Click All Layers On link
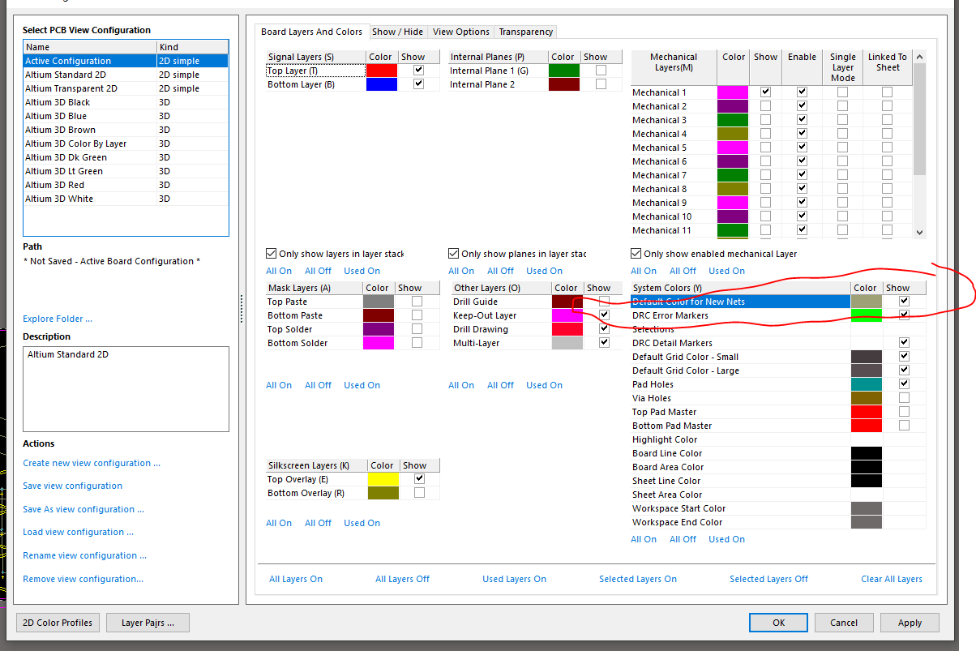 tap(296, 579)
